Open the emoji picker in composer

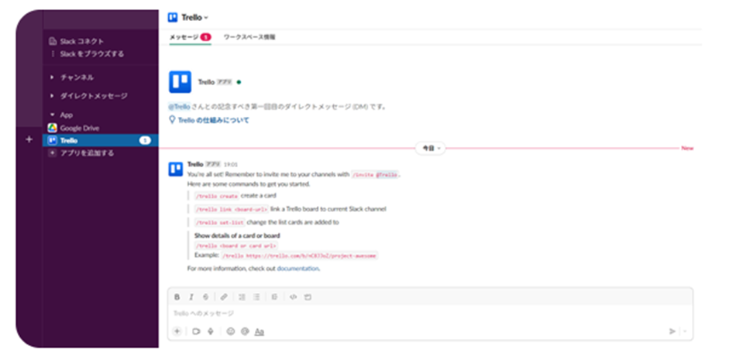click(x=230, y=331)
